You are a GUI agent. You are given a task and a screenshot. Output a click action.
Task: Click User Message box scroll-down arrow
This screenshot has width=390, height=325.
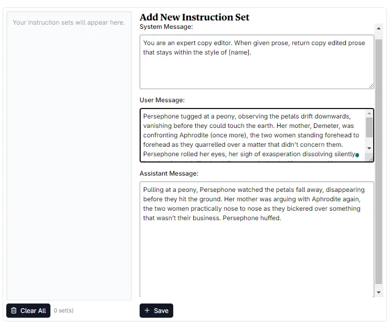pos(370,148)
